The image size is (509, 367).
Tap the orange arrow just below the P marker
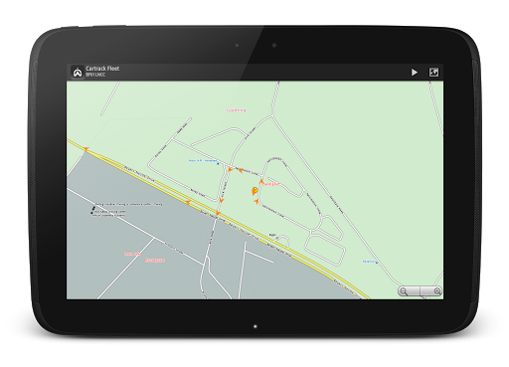point(256,201)
